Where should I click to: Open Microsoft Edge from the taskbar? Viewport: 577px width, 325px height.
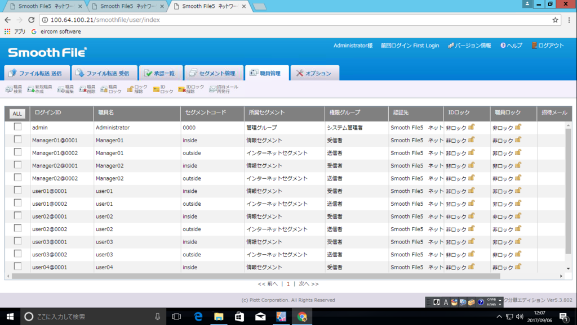[198, 317]
